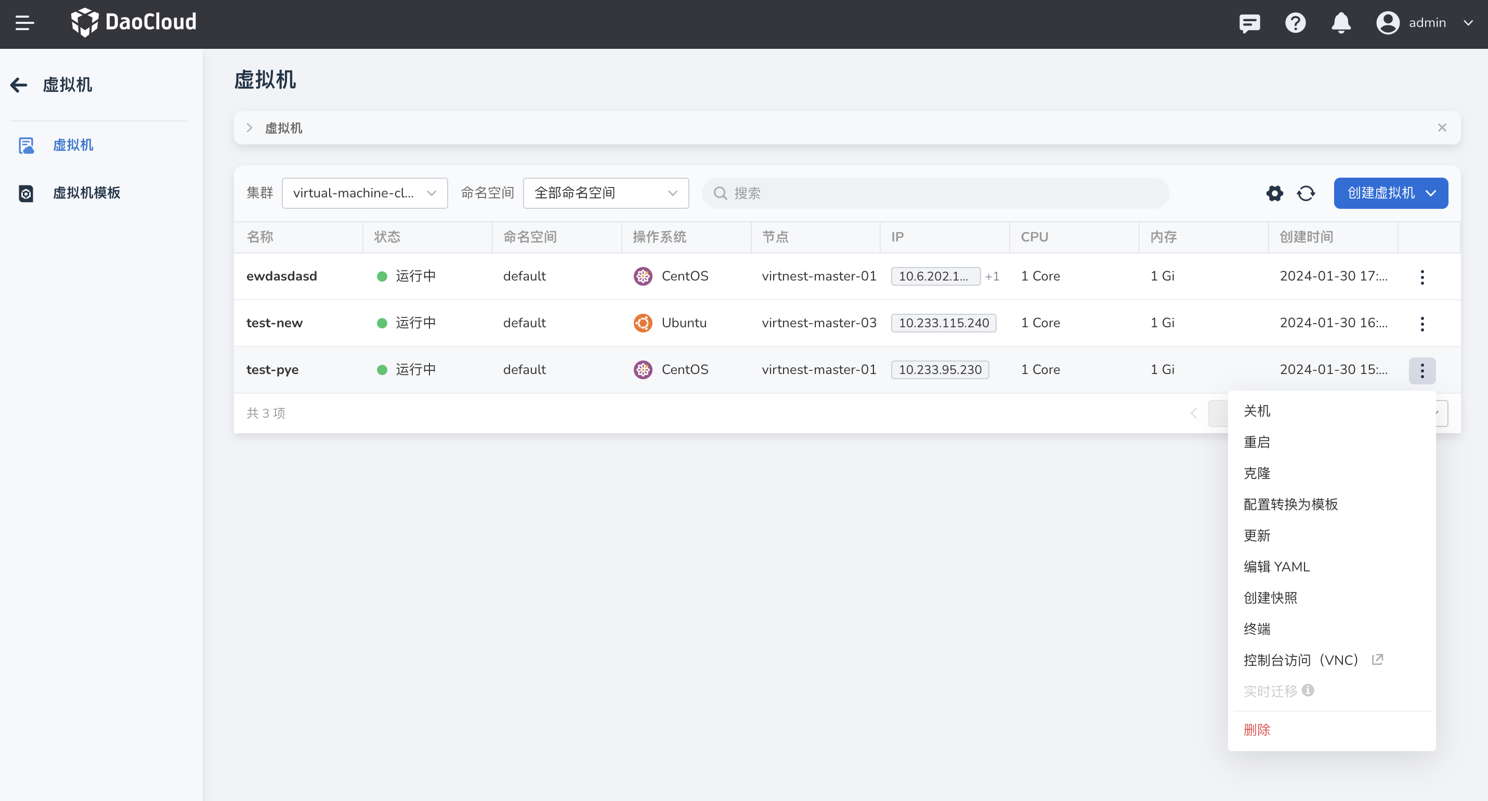Choose 编辑 YAML in the context menu
The width and height of the screenshot is (1488, 801).
tap(1276, 567)
